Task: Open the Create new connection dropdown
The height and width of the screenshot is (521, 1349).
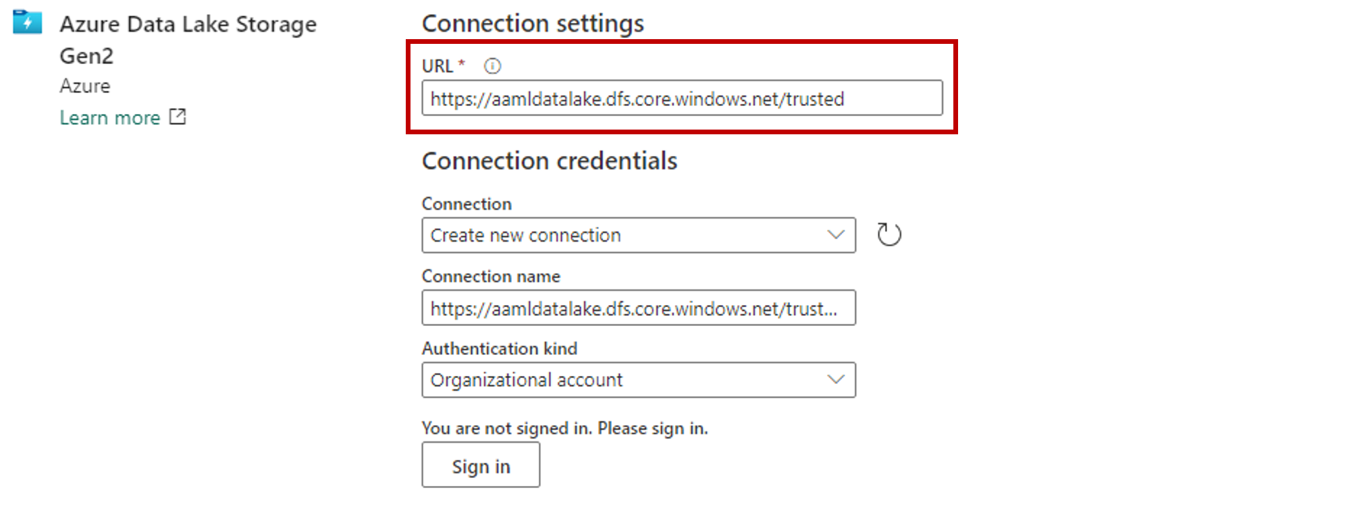Action: pos(639,236)
